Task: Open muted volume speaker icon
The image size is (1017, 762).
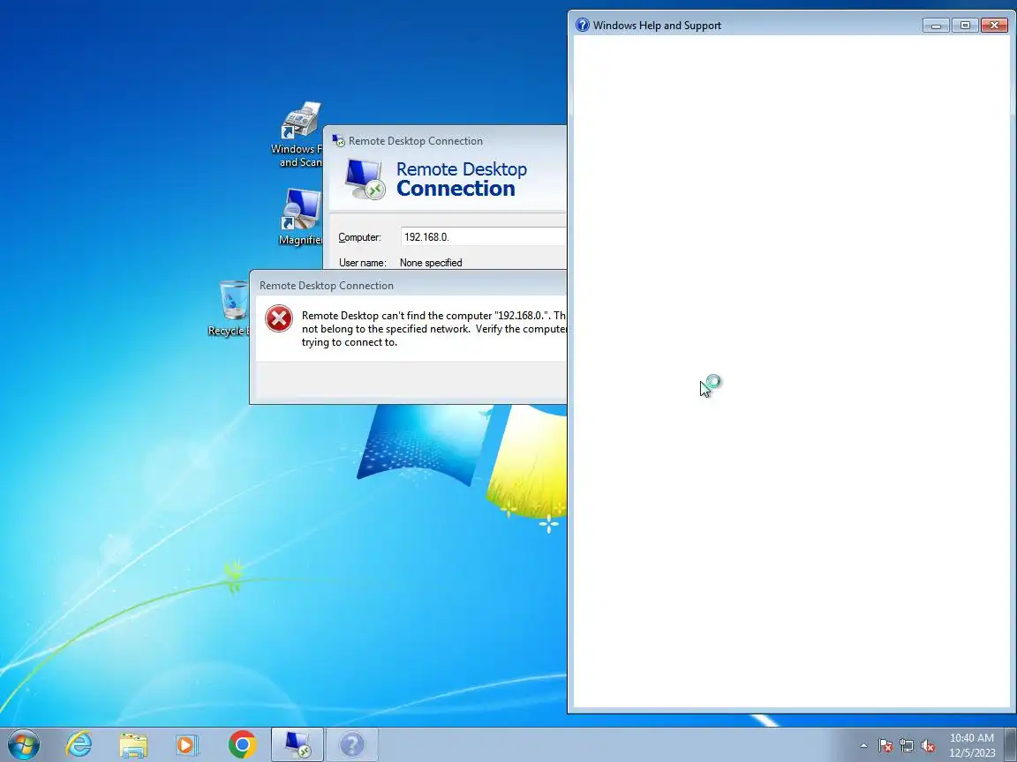Action: [x=928, y=746]
